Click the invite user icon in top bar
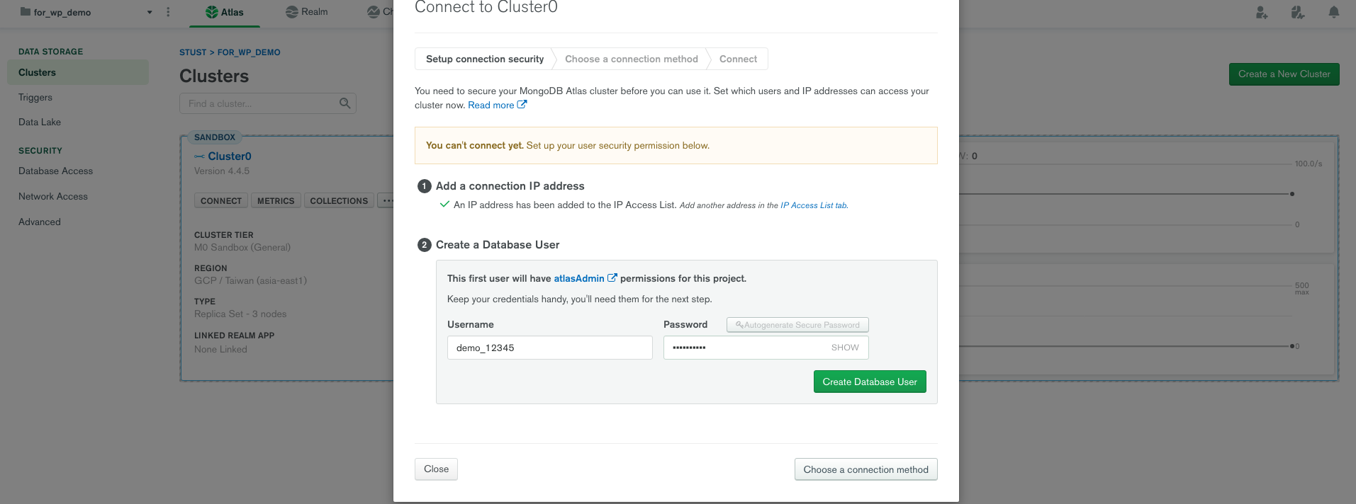 (1262, 12)
